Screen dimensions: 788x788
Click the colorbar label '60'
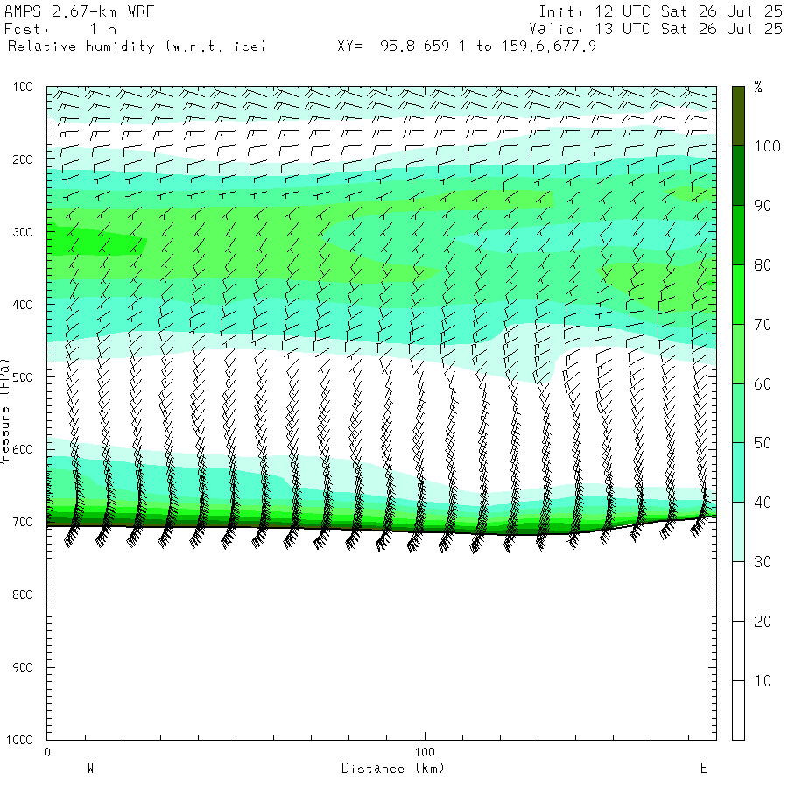point(763,384)
